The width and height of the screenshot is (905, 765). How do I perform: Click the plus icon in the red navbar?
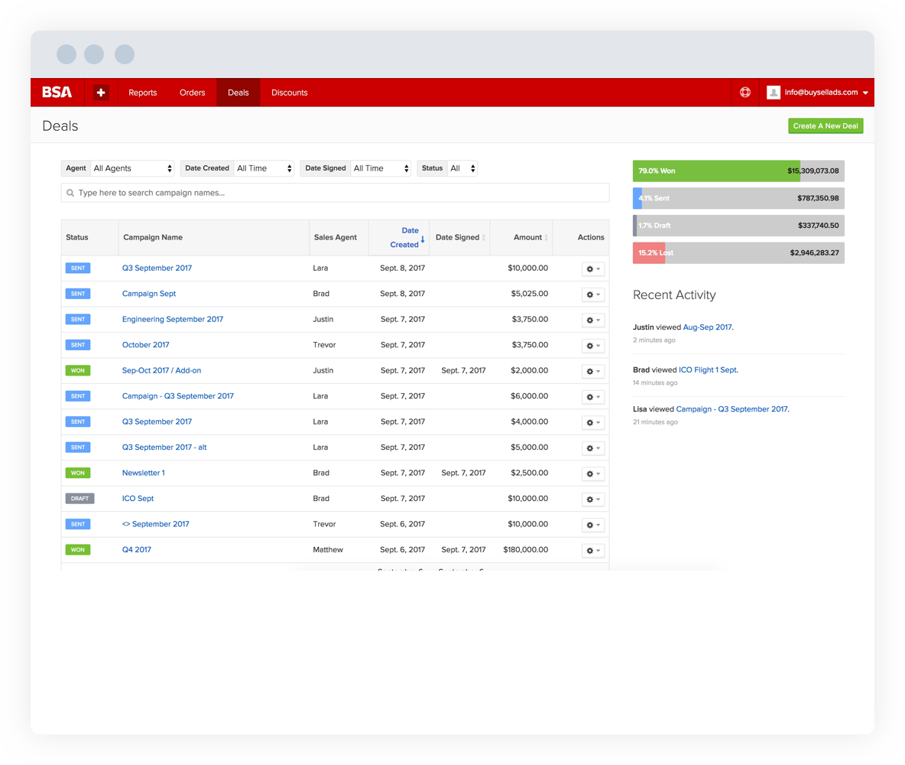point(101,93)
